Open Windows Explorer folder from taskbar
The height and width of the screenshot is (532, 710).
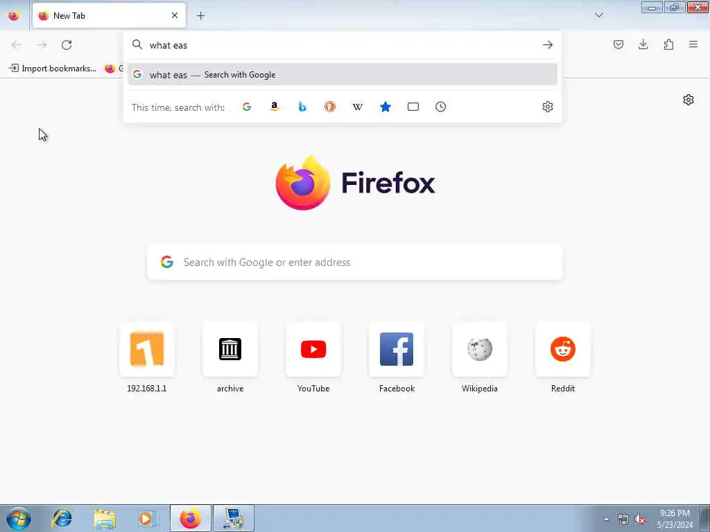pos(105,518)
